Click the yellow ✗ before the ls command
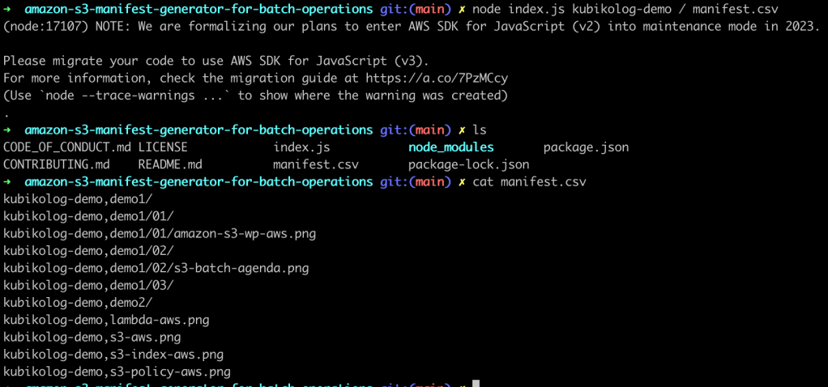The image size is (828, 387). click(x=462, y=130)
